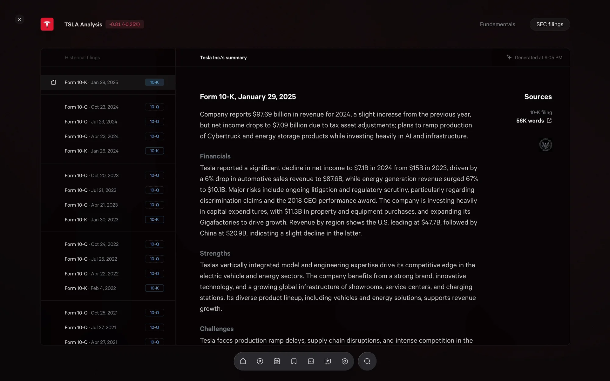Open the compass Explore icon
610x381 pixels.
(x=260, y=361)
